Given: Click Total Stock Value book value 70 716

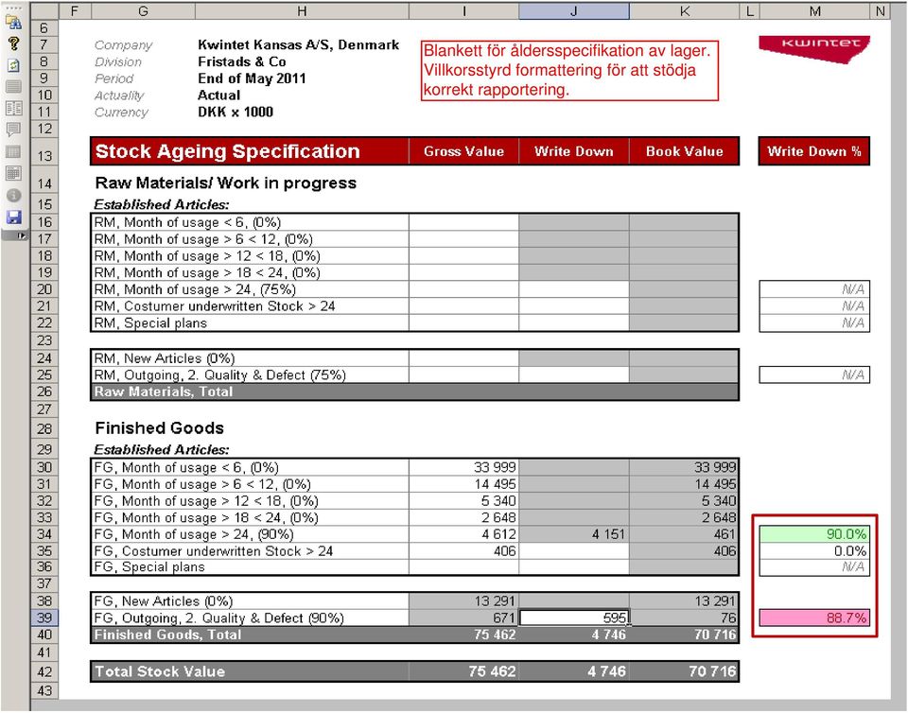Looking at the screenshot, I should pyautogui.click(x=685, y=672).
